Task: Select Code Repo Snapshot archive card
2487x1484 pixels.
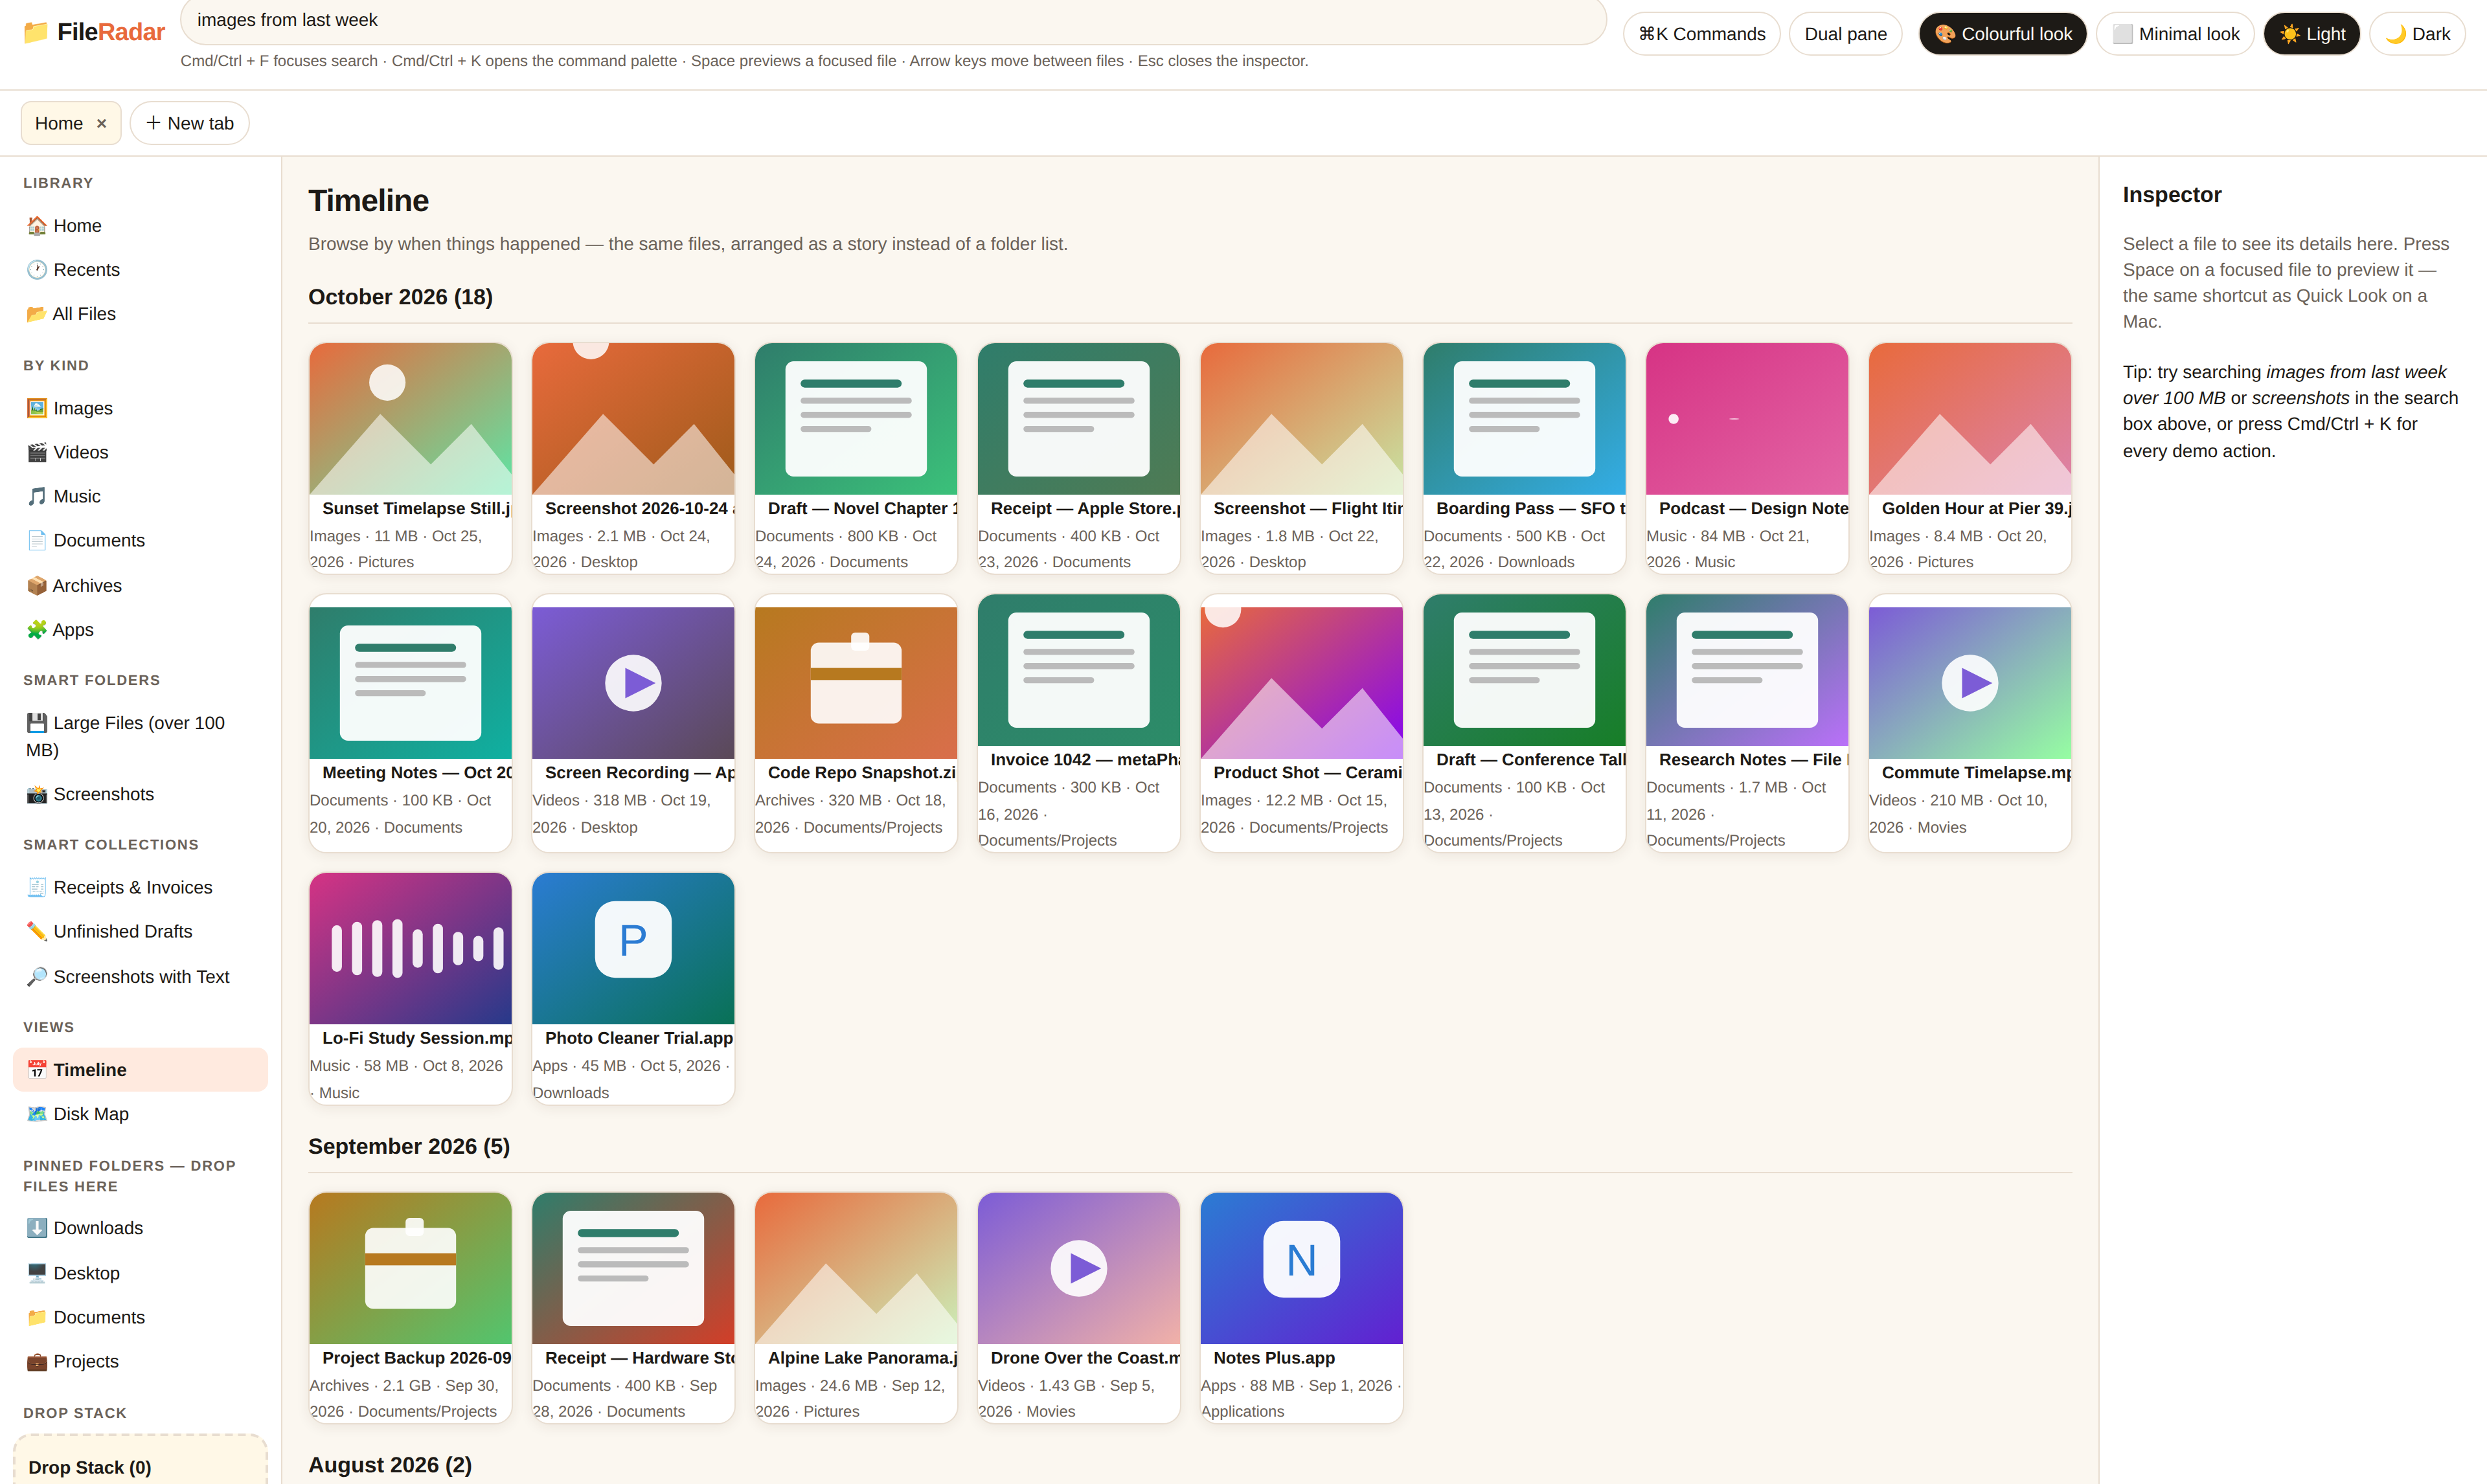Action: 856,723
